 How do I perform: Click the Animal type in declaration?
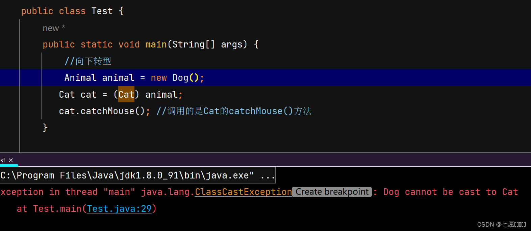[80, 78]
